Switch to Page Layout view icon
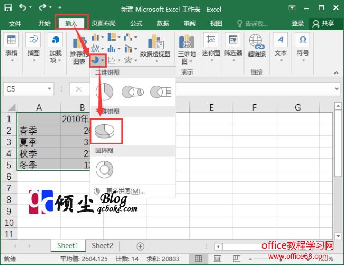344x265 pixels. 217,259
